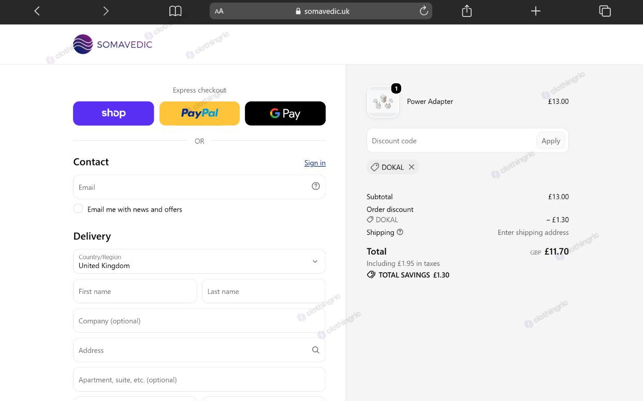Click the First name field

click(135, 291)
